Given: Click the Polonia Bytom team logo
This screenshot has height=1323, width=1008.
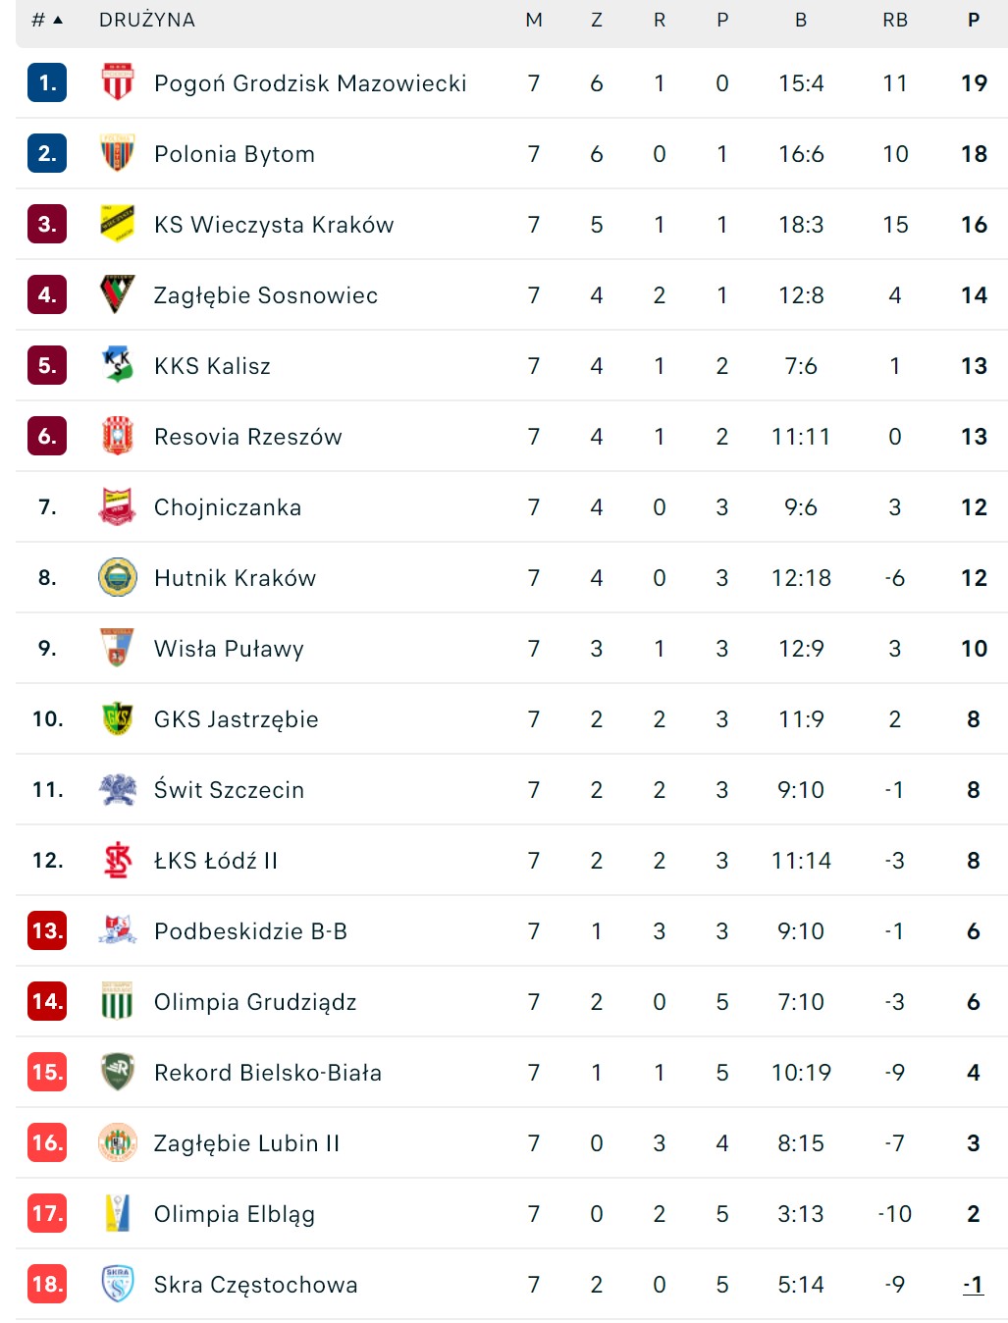Looking at the screenshot, I should tap(117, 153).
